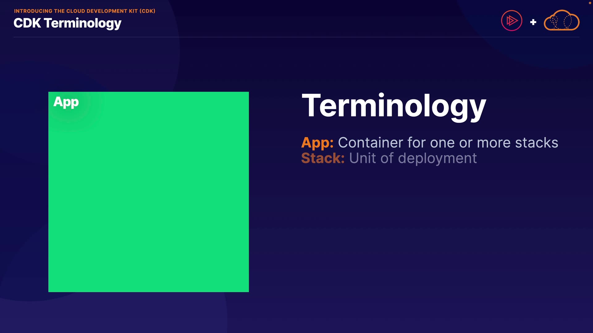
Task: Click the word Container in the App definition
Action: [x=370, y=143]
